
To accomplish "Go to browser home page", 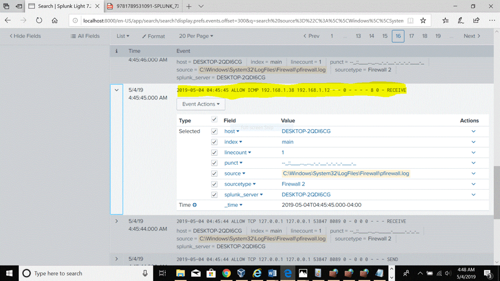I will click(x=54, y=21).
